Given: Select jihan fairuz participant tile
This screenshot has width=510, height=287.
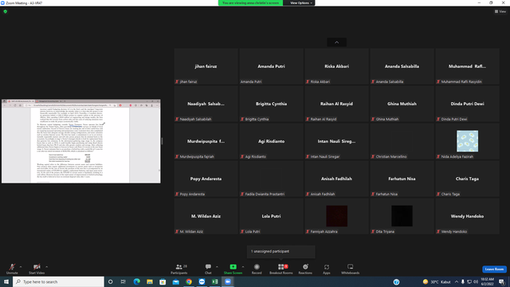Looking at the screenshot, I should (206, 66).
